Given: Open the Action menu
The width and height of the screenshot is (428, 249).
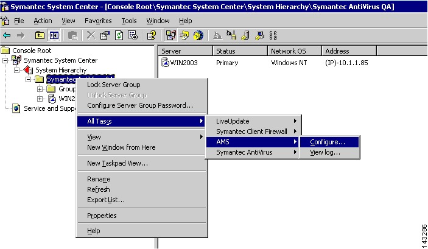Looking at the screenshot, I should point(43,21).
